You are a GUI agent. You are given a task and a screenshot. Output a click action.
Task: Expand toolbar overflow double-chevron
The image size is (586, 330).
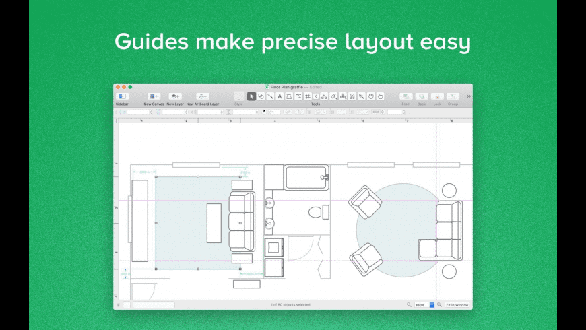pos(469,96)
